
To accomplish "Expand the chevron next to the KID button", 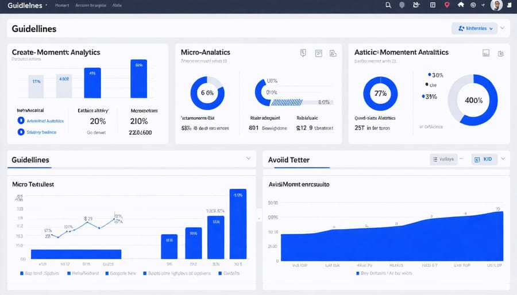I will (503, 159).
